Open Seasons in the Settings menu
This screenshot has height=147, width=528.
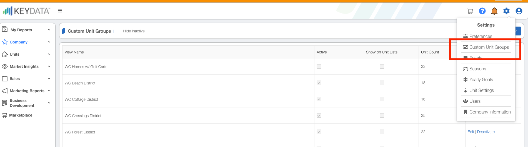(478, 69)
